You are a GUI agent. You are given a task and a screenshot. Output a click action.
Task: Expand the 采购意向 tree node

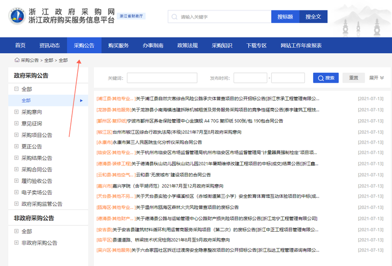click(16, 112)
